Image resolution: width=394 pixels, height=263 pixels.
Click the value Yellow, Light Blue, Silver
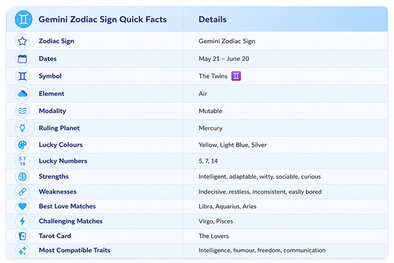point(233,145)
